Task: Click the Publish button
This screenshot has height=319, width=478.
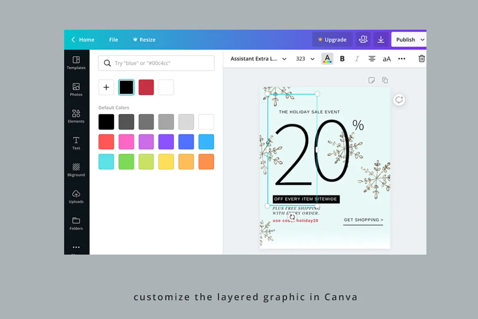Action: [x=405, y=40]
